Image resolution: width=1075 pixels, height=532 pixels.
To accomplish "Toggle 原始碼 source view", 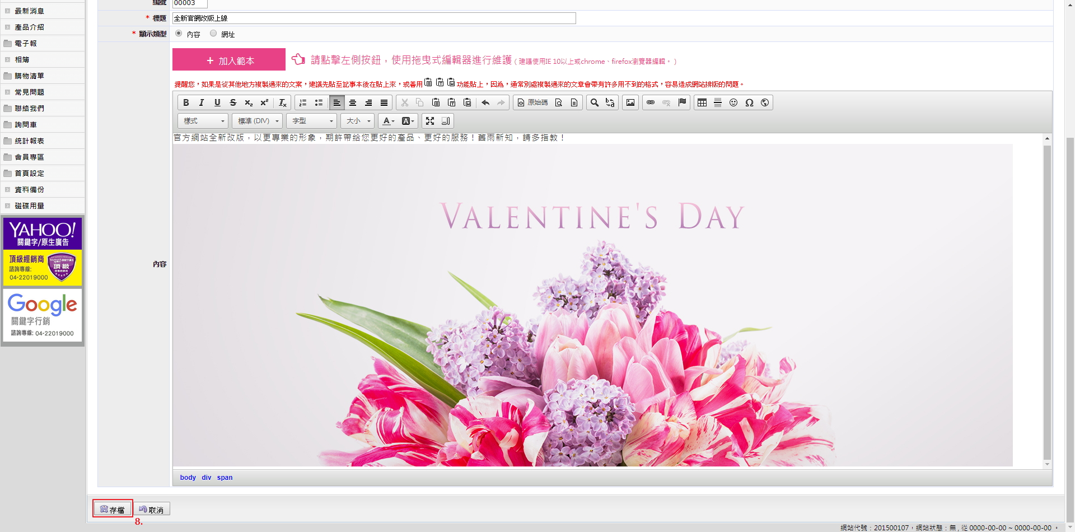I will (532, 102).
